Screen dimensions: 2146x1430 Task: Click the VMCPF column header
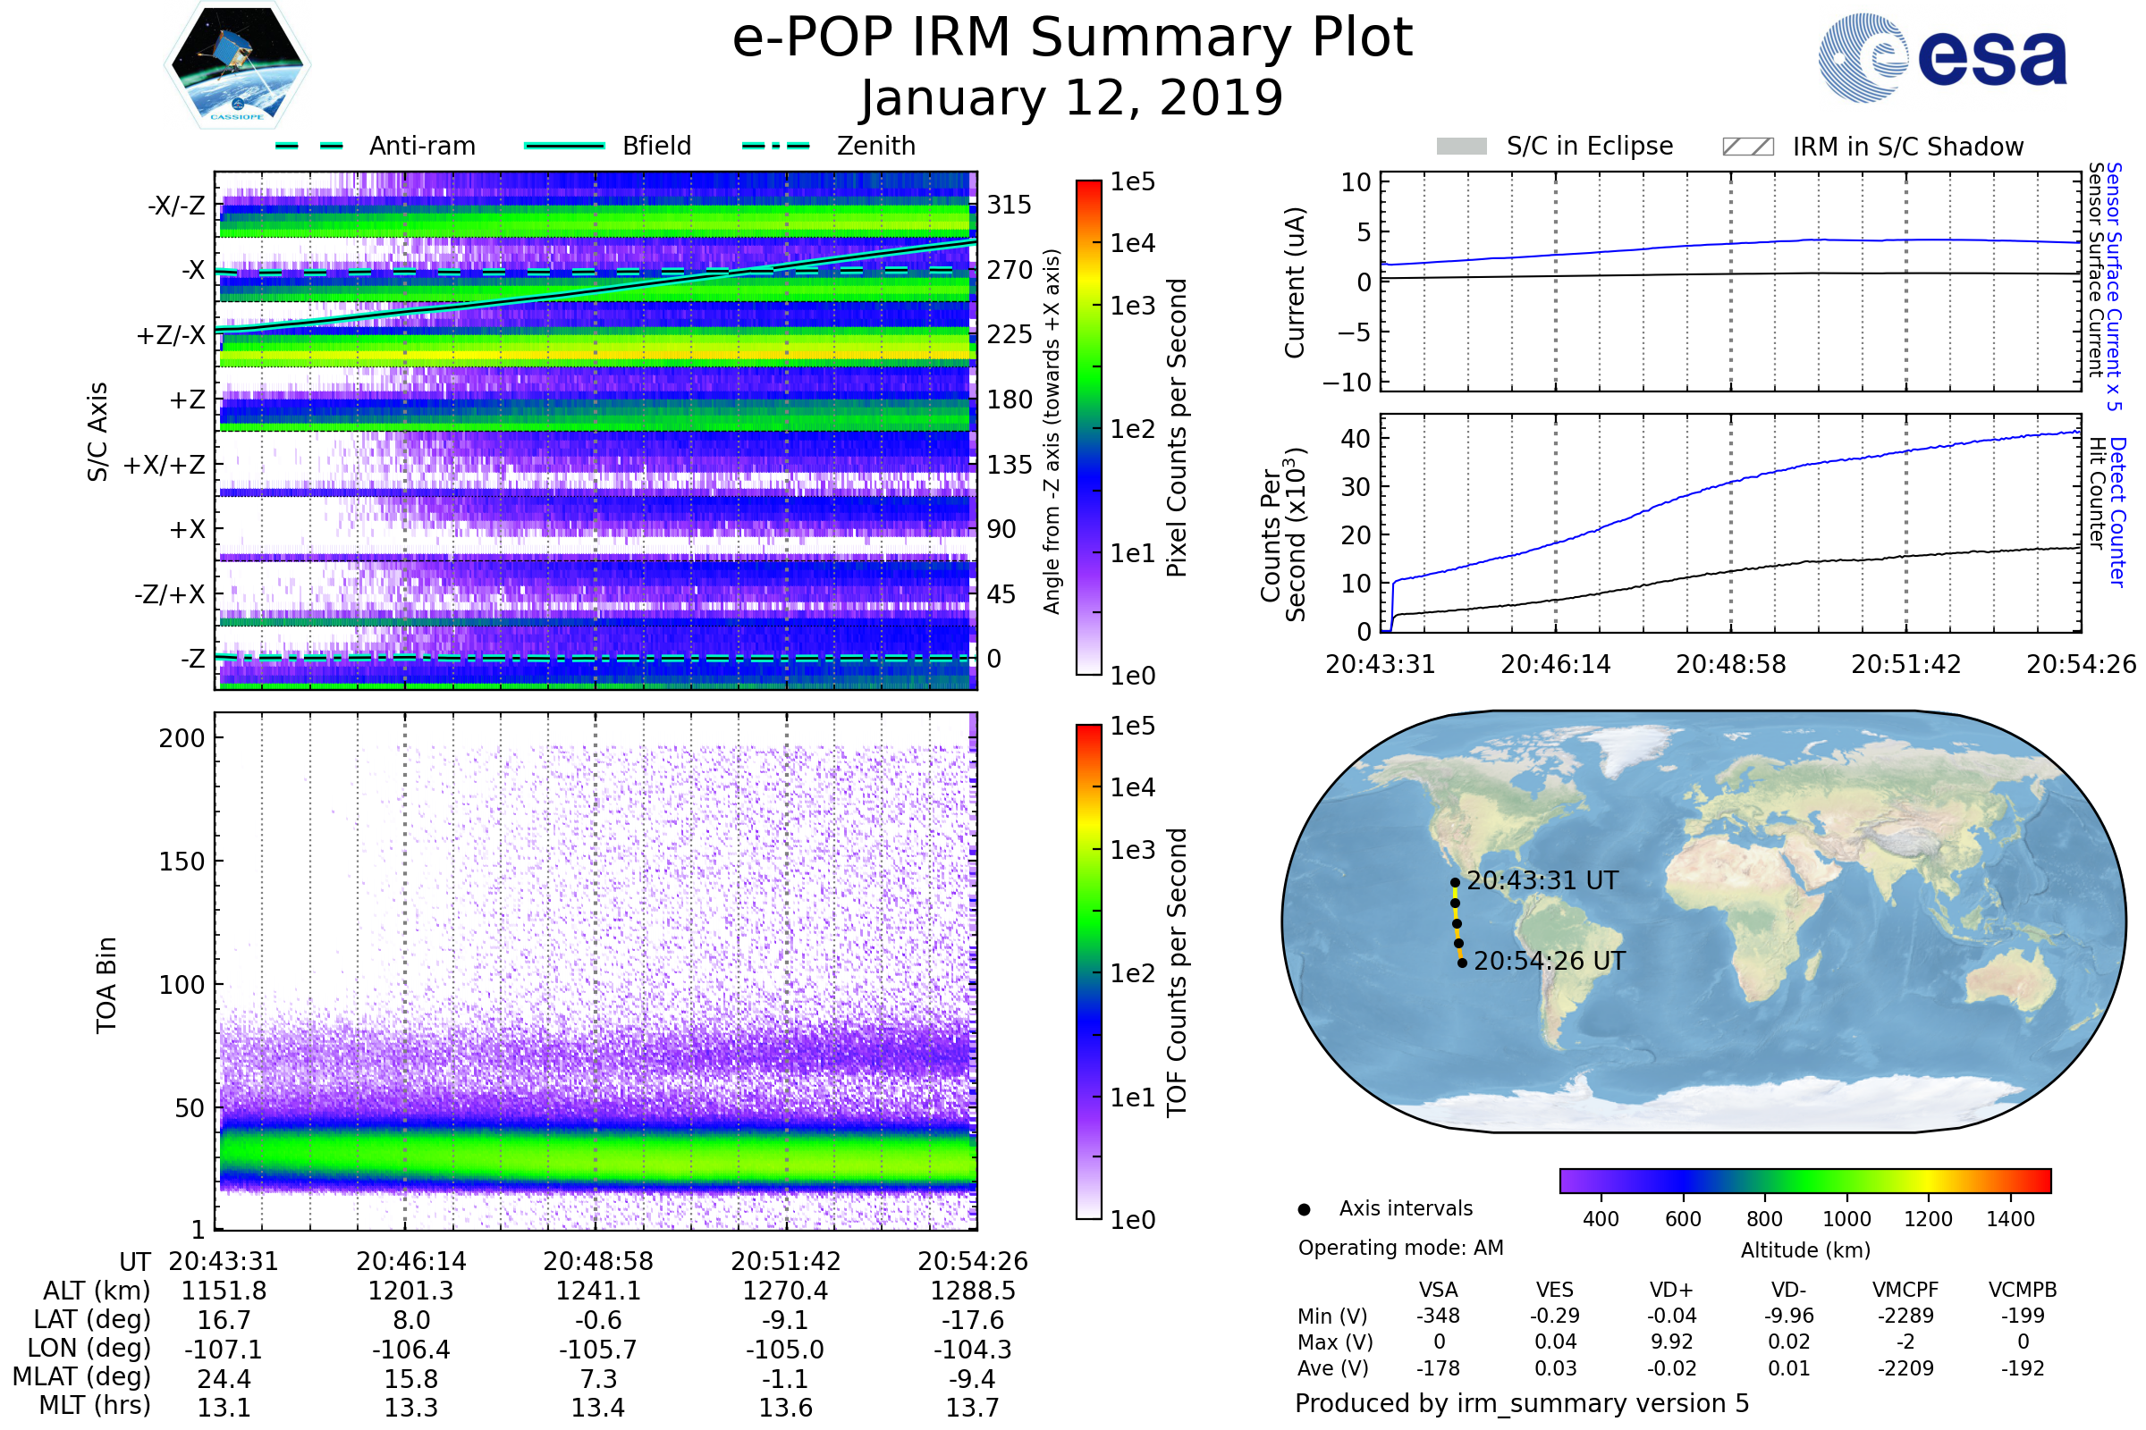[x=1905, y=1290]
